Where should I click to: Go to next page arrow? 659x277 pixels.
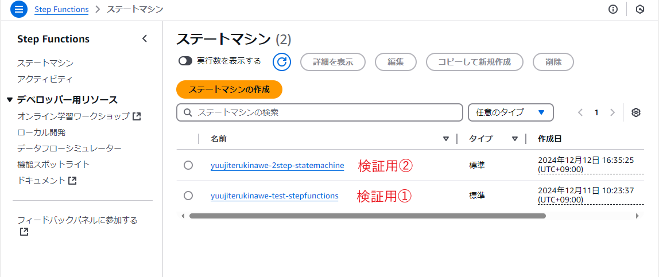pyautogui.click(x=613, y=112)
